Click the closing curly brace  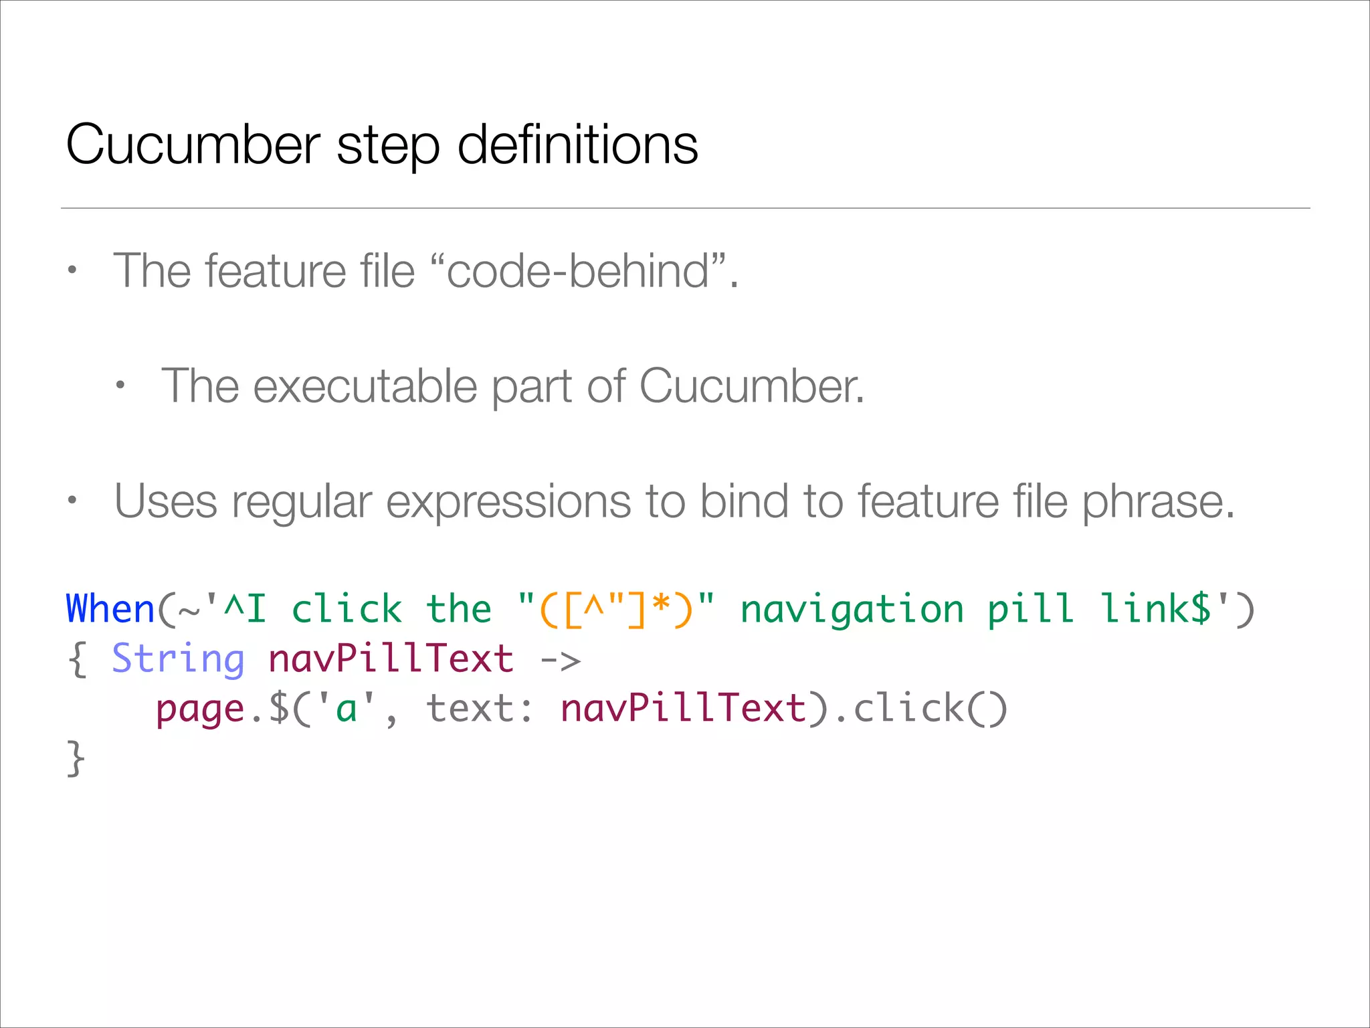[76, 758]
